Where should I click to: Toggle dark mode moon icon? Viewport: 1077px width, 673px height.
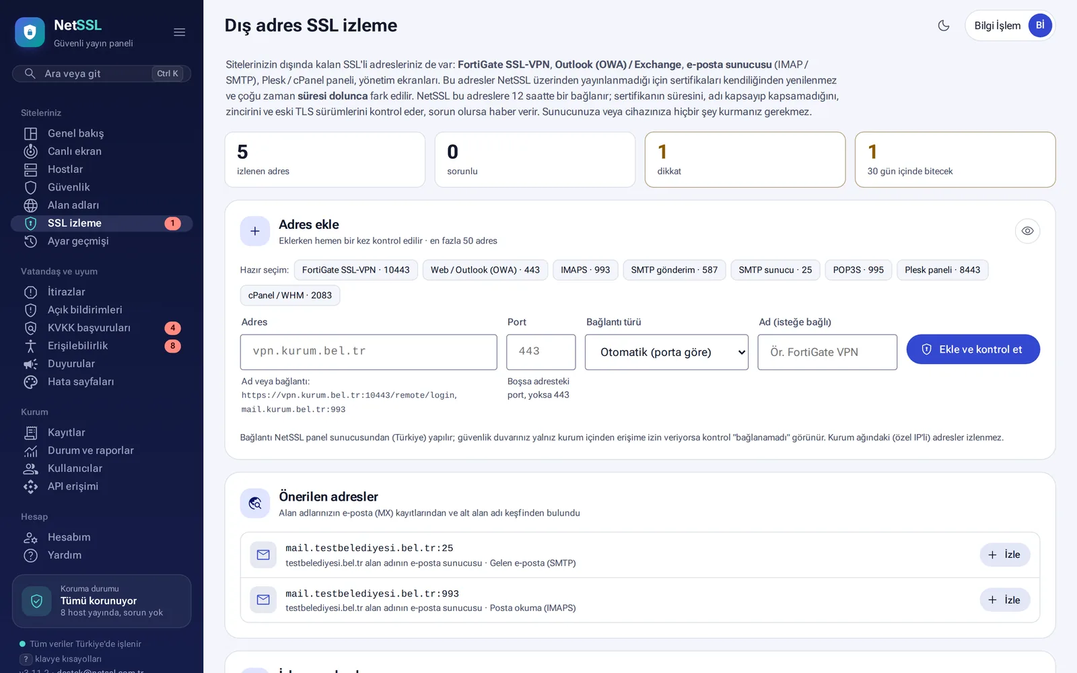pos(944,26)
